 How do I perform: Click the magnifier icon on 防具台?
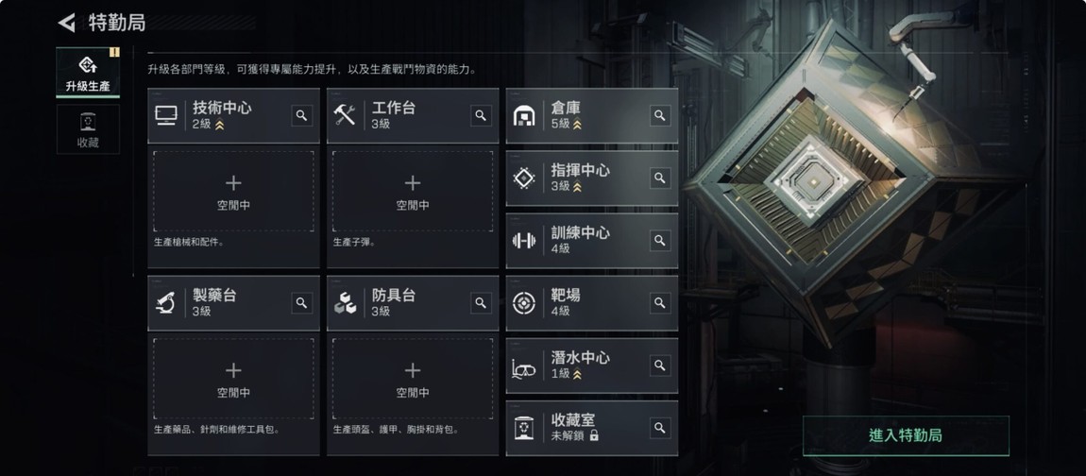pyautogui.click(x=481, y=303)
